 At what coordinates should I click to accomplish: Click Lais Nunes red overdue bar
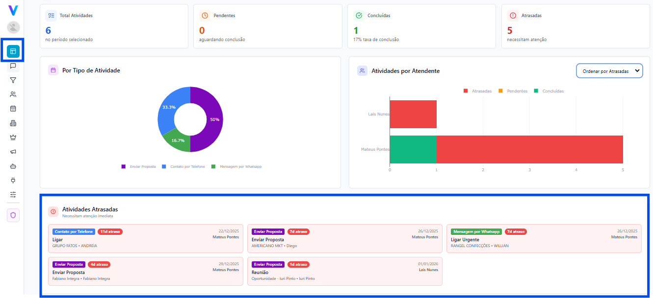coord(413,115)
